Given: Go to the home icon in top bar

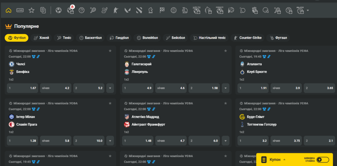Looking at the screenshot, I should click(9, 10).
